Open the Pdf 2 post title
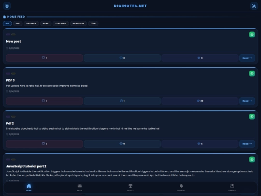 click(10, 123)
